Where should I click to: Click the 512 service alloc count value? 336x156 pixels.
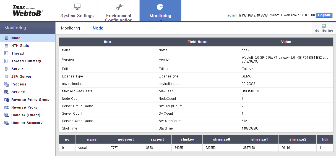[244, 121]
